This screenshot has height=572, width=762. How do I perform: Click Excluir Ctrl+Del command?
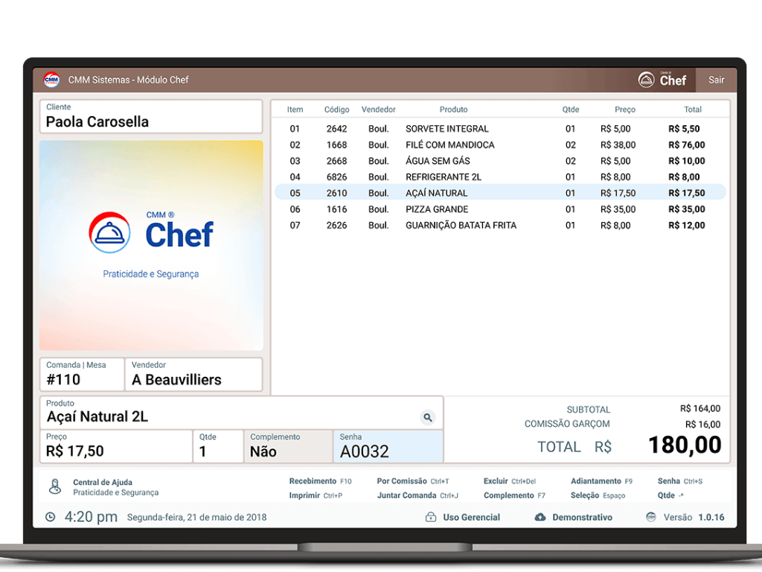tap(509, 481)
